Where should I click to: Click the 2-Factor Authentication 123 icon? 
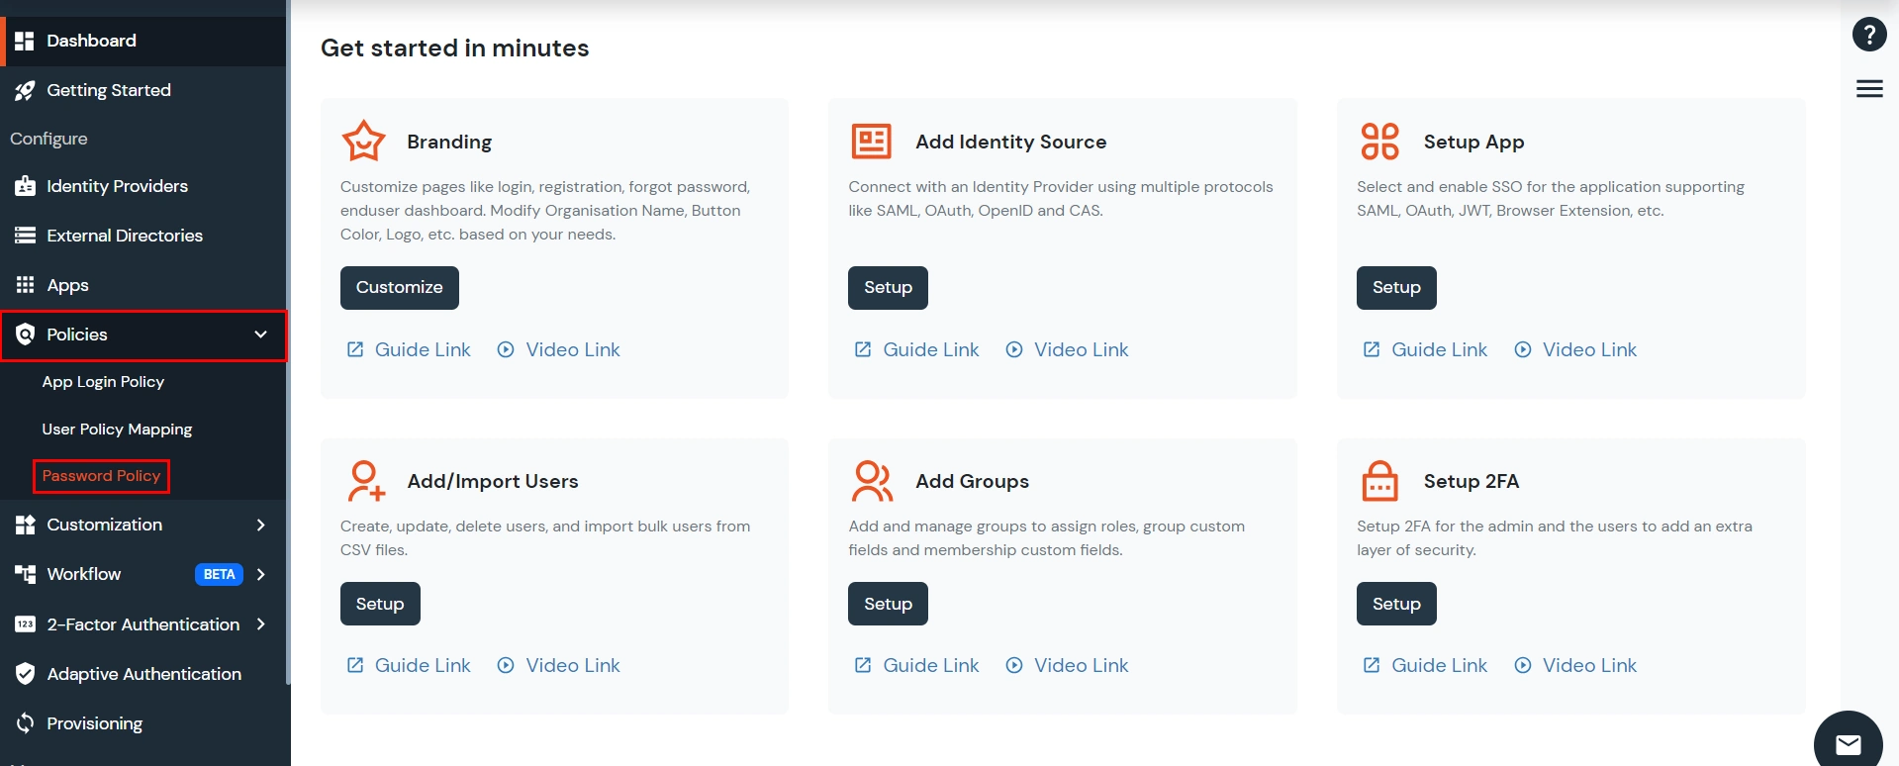25,624
